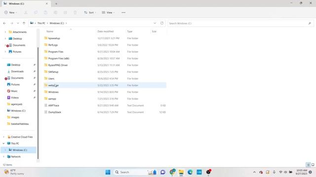Screen dimensions: 316x177
Task: Sort by the Name column header
Action: point(50,31)
